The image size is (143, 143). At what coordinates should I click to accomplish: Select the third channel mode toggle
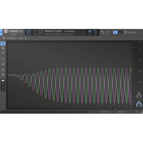point(3,87)
